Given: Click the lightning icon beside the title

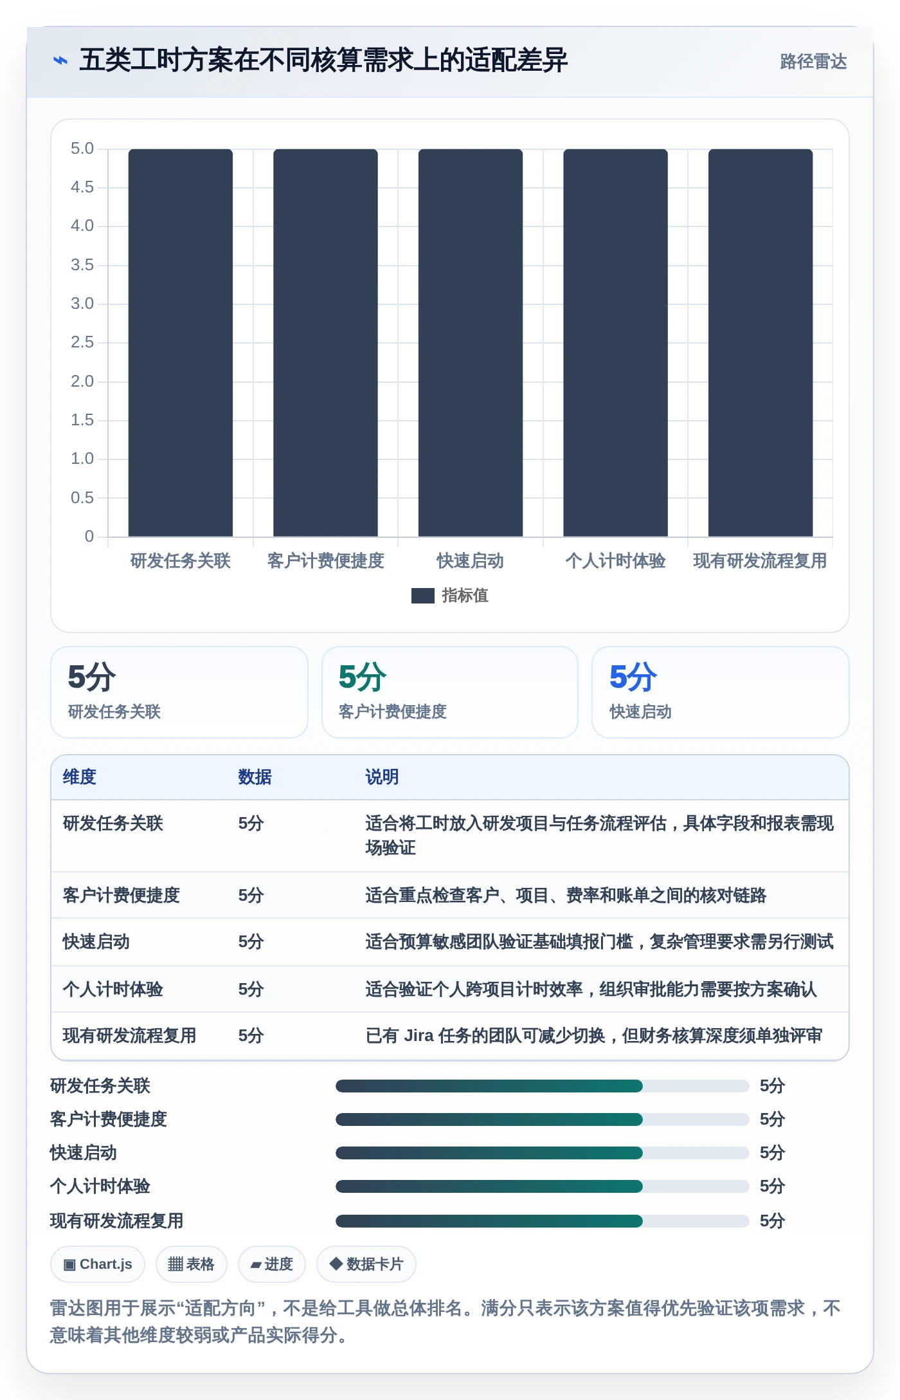Looking at the screenshot, I should [x=60, y=60].
